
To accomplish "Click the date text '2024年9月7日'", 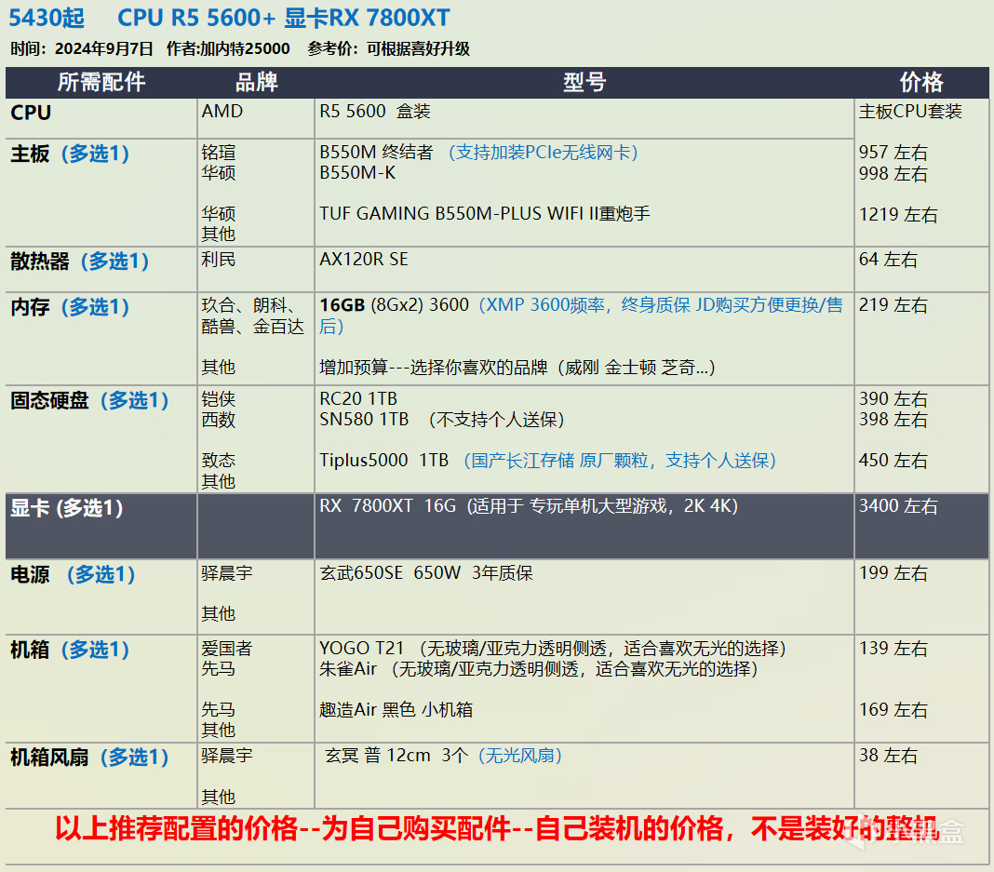I will [104, 48].
